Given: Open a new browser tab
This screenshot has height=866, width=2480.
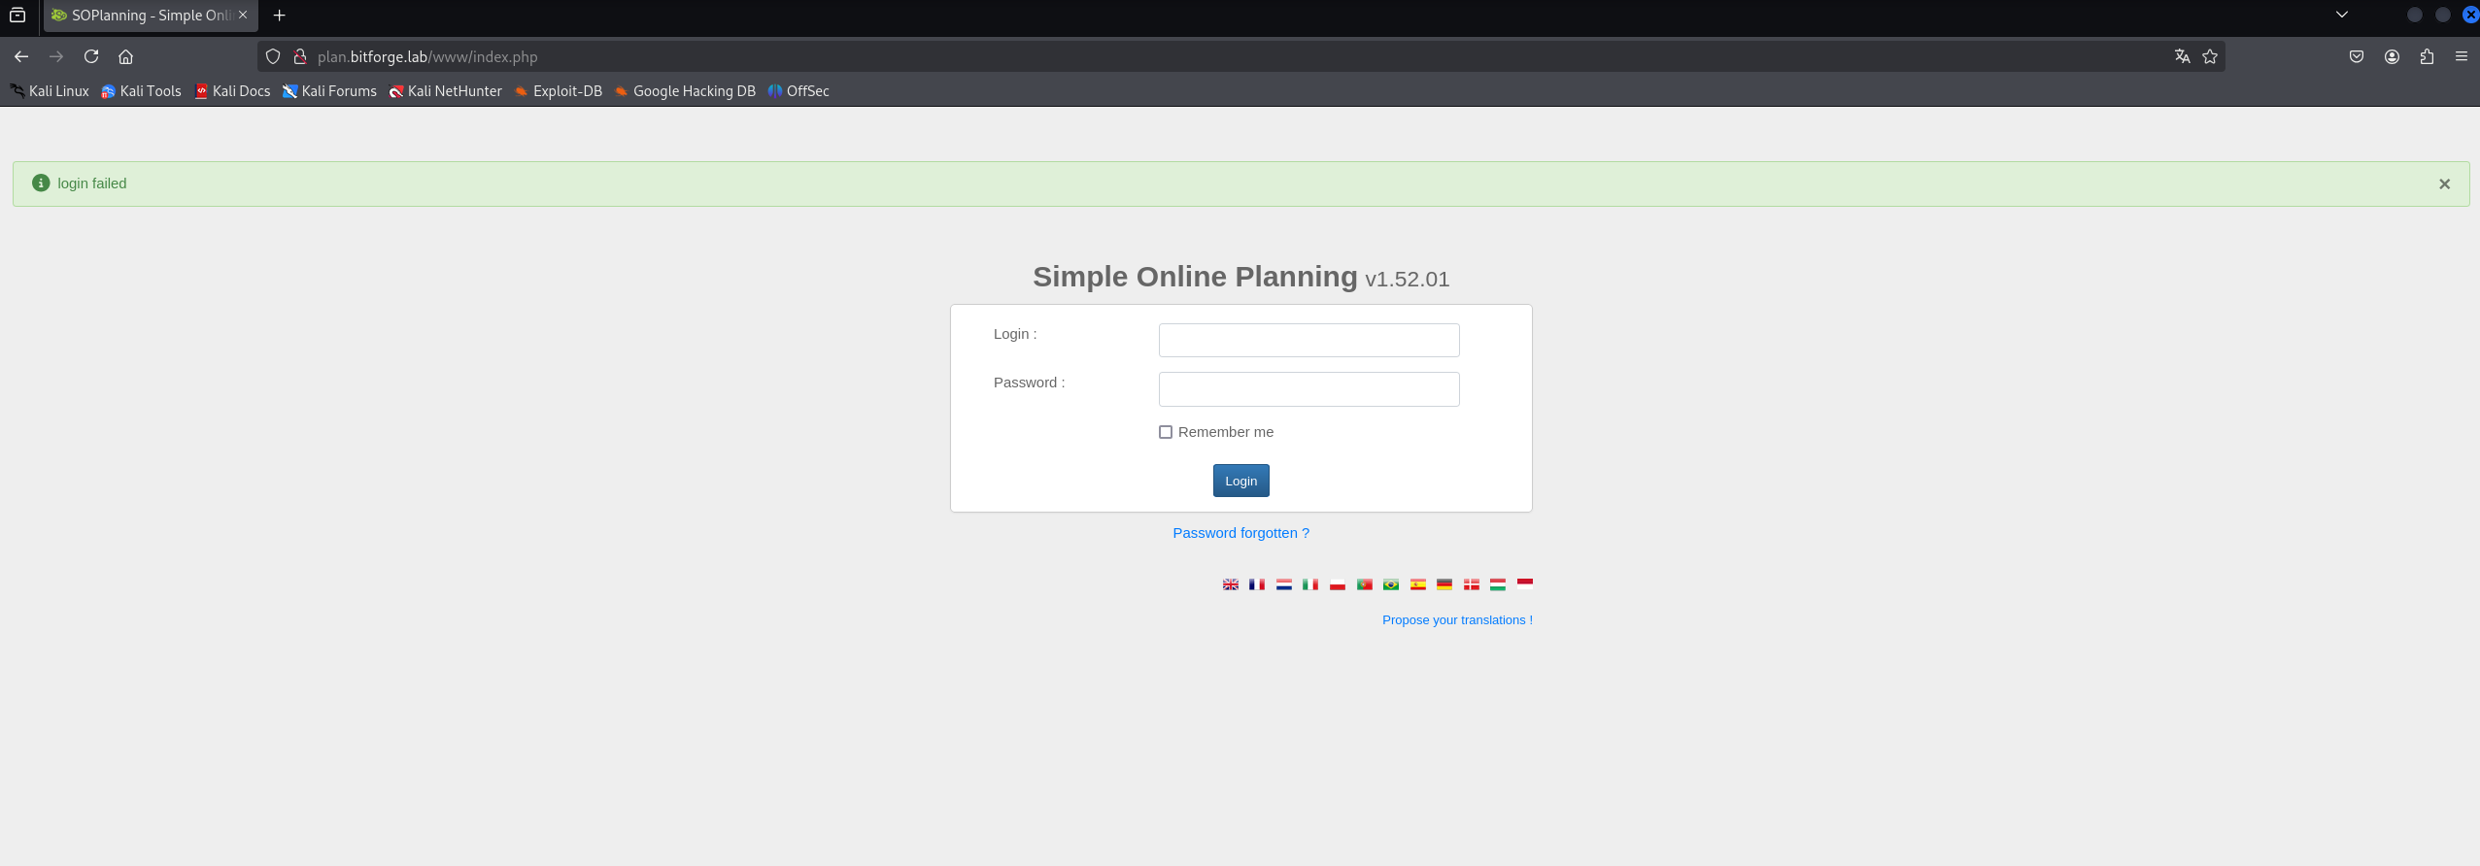Looking at the screenshot, I should [280, 15].
